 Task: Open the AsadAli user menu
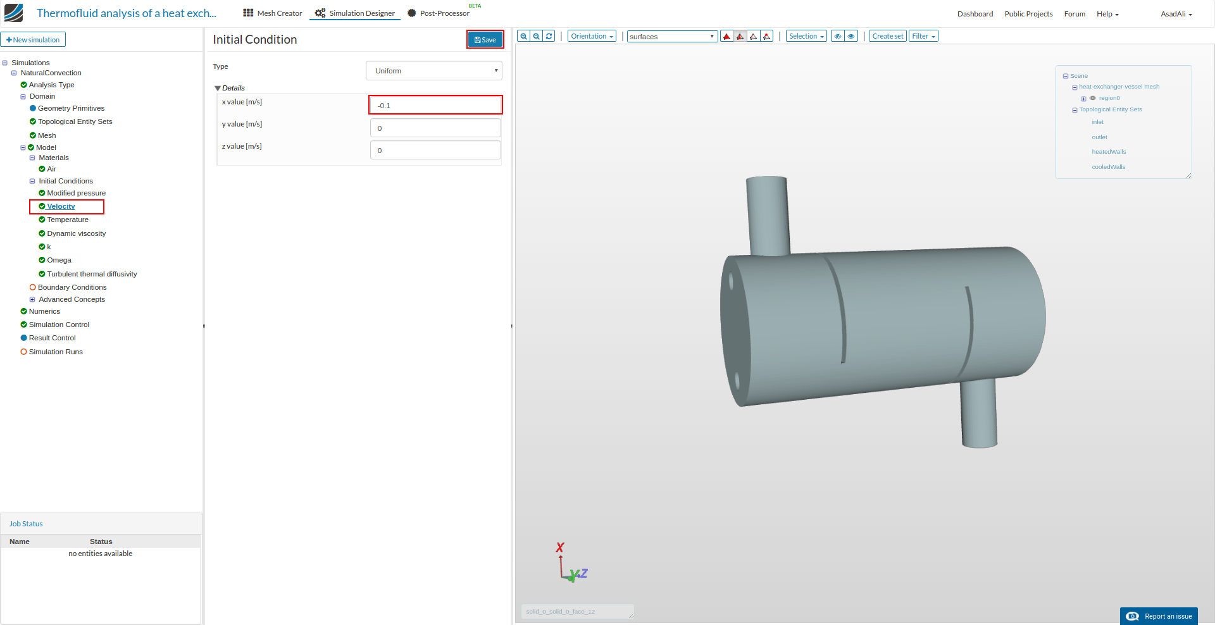pos(1176,14)
